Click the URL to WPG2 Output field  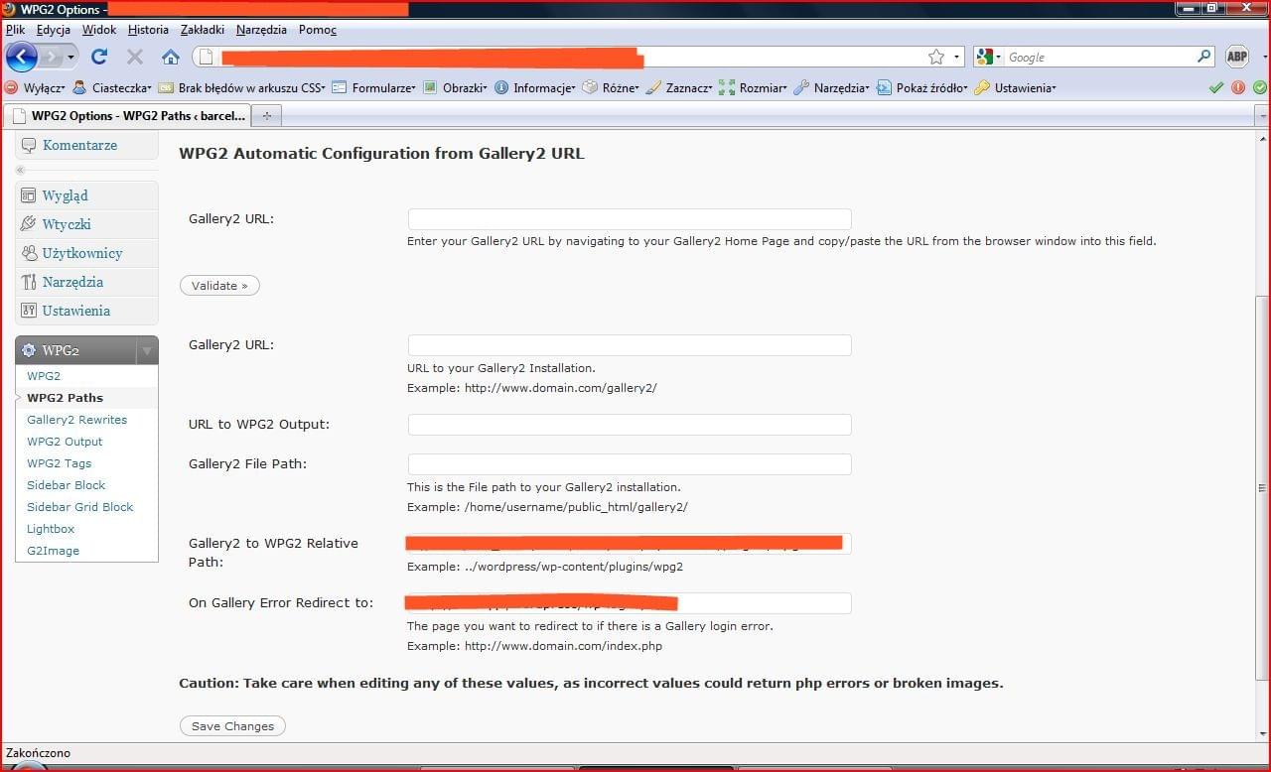630,425
